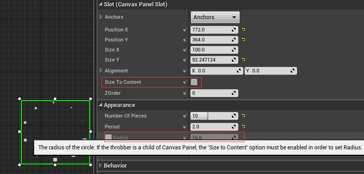This screenshot has height=174, width=364.
Task: Reset Period value to default
Action: pos(244,127)
